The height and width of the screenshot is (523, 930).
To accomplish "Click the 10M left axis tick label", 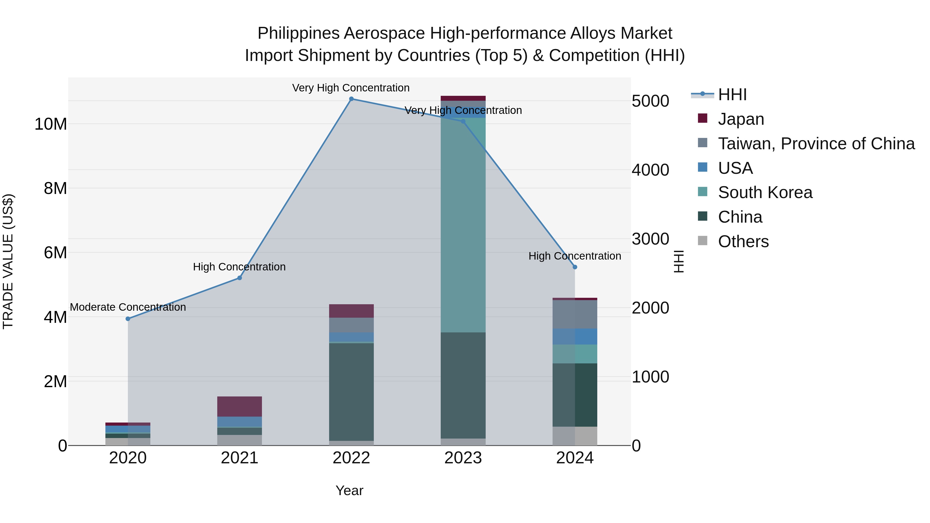I will click(51, 124).
